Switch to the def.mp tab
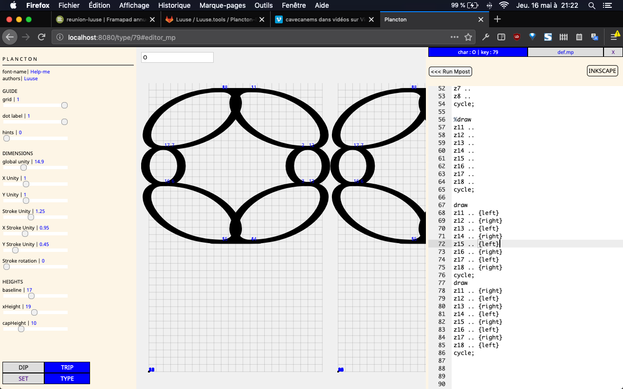 point(565,52)
